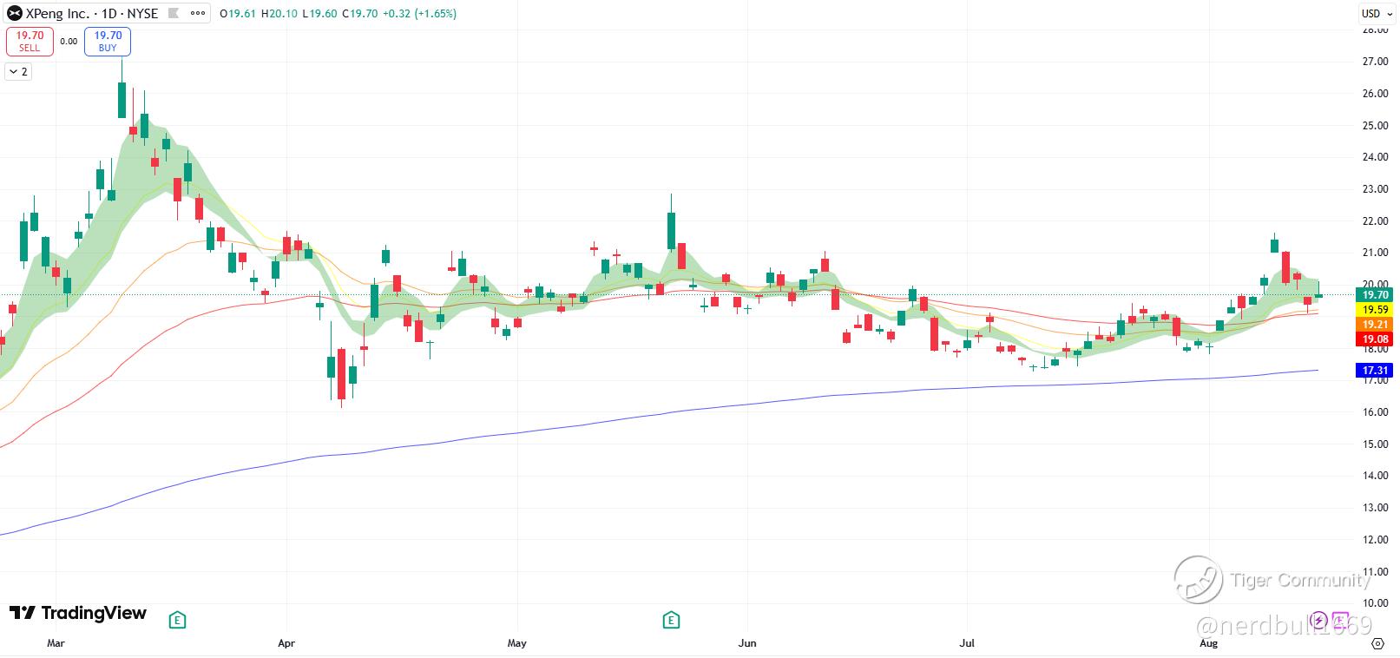The image size is (1400, 658).
Task: Click the 19.70 SELL button
Action: [x=30, y=41]
